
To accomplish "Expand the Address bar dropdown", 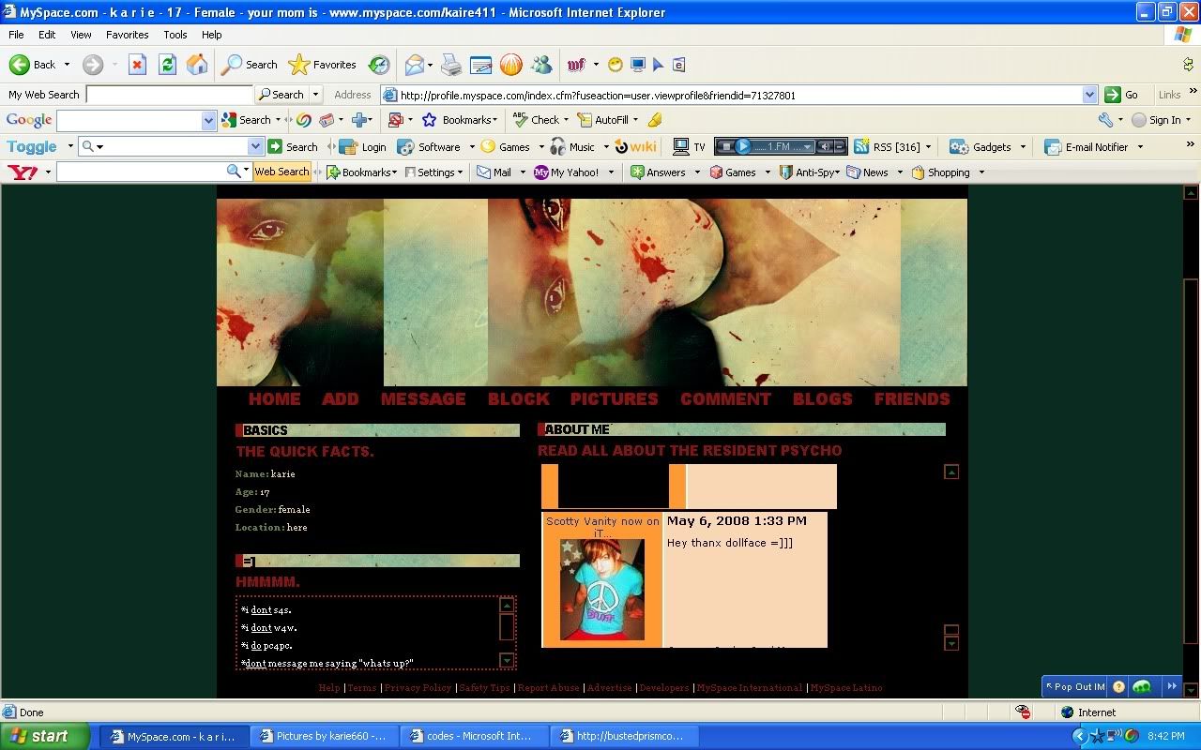I will (1089, 95).
